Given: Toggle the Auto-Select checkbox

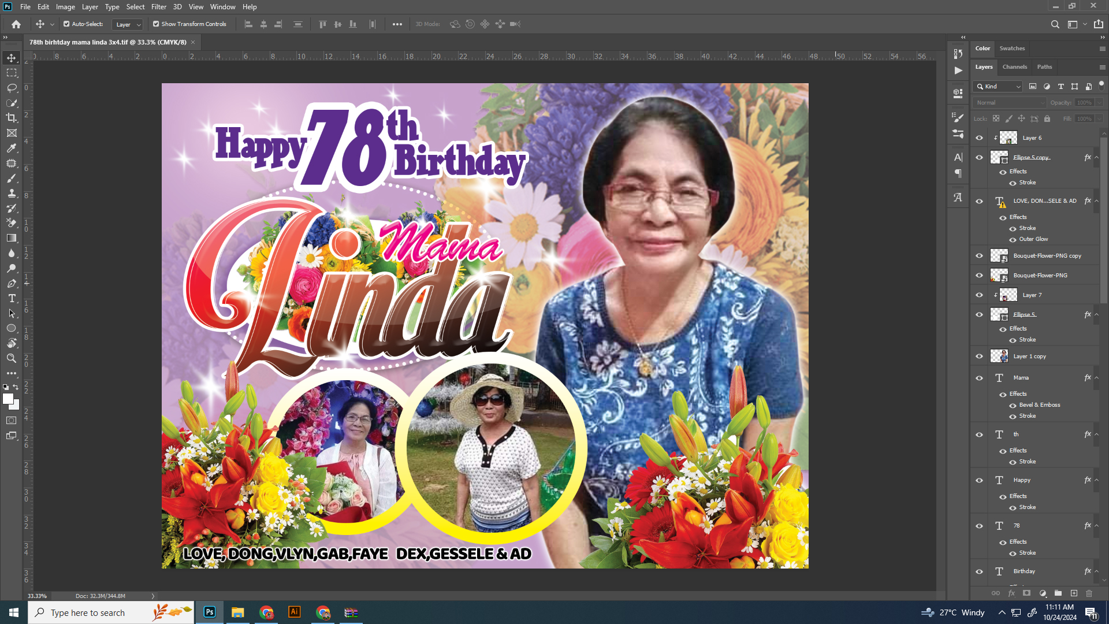Looking at the screenshot, I should [x=66, y=24].
